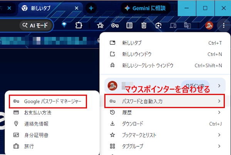Click the trash can extension icon

144,25
